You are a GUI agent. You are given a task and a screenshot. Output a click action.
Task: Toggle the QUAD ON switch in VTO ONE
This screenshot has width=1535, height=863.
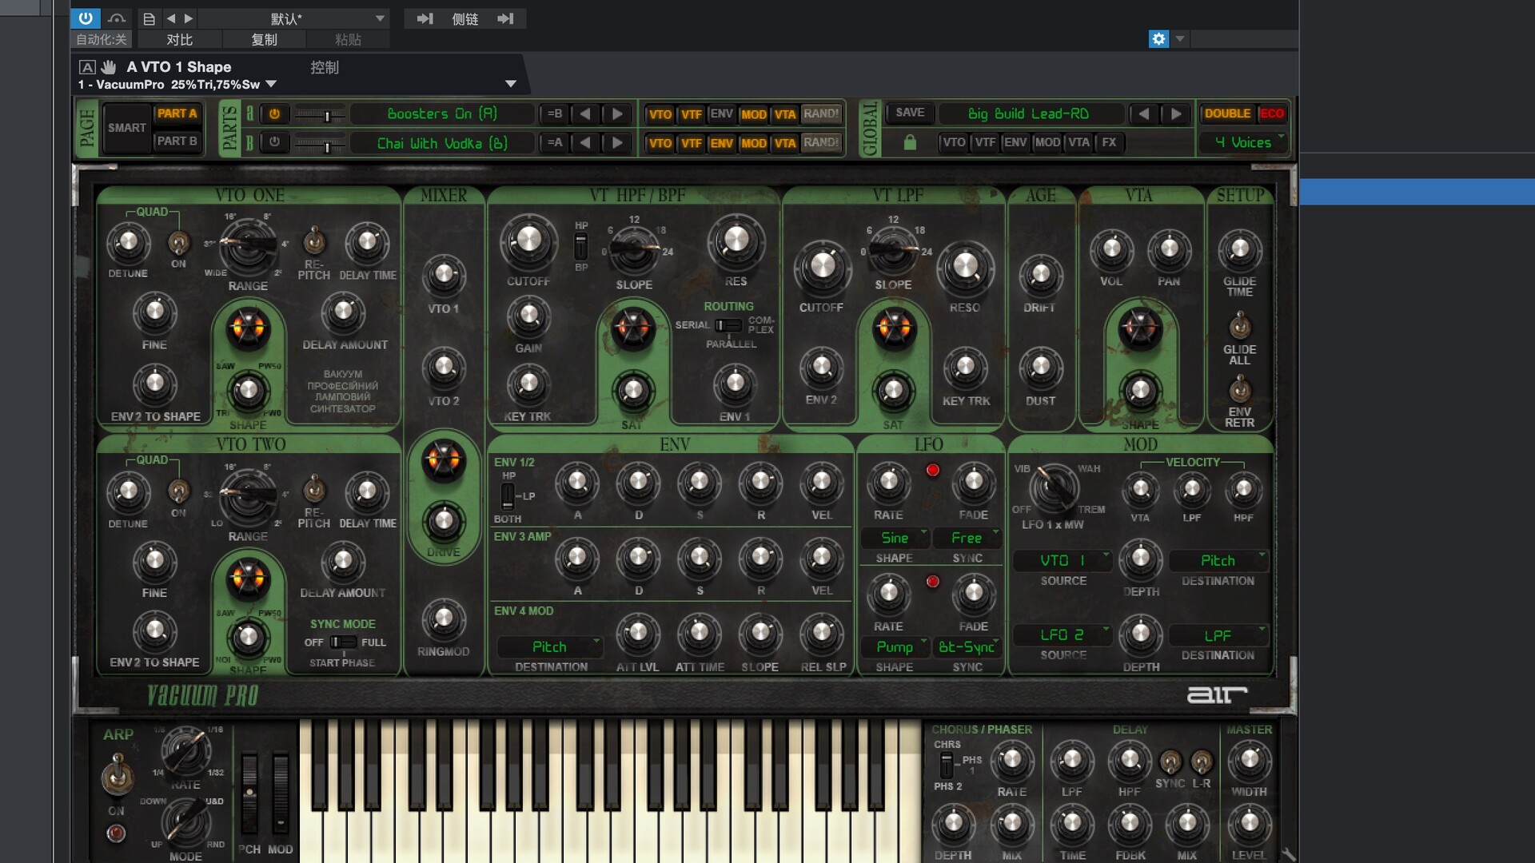tap(177, 245)
